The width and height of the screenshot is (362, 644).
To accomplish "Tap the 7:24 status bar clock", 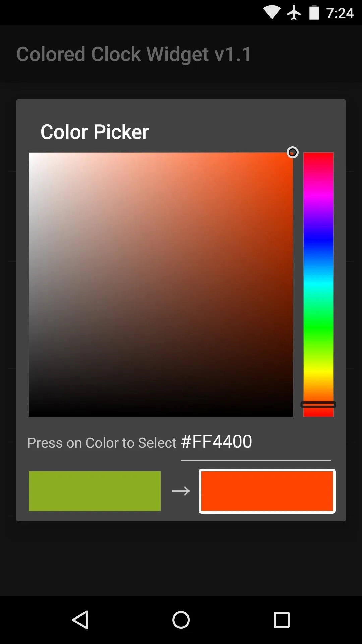I will [x=340, y=13].
